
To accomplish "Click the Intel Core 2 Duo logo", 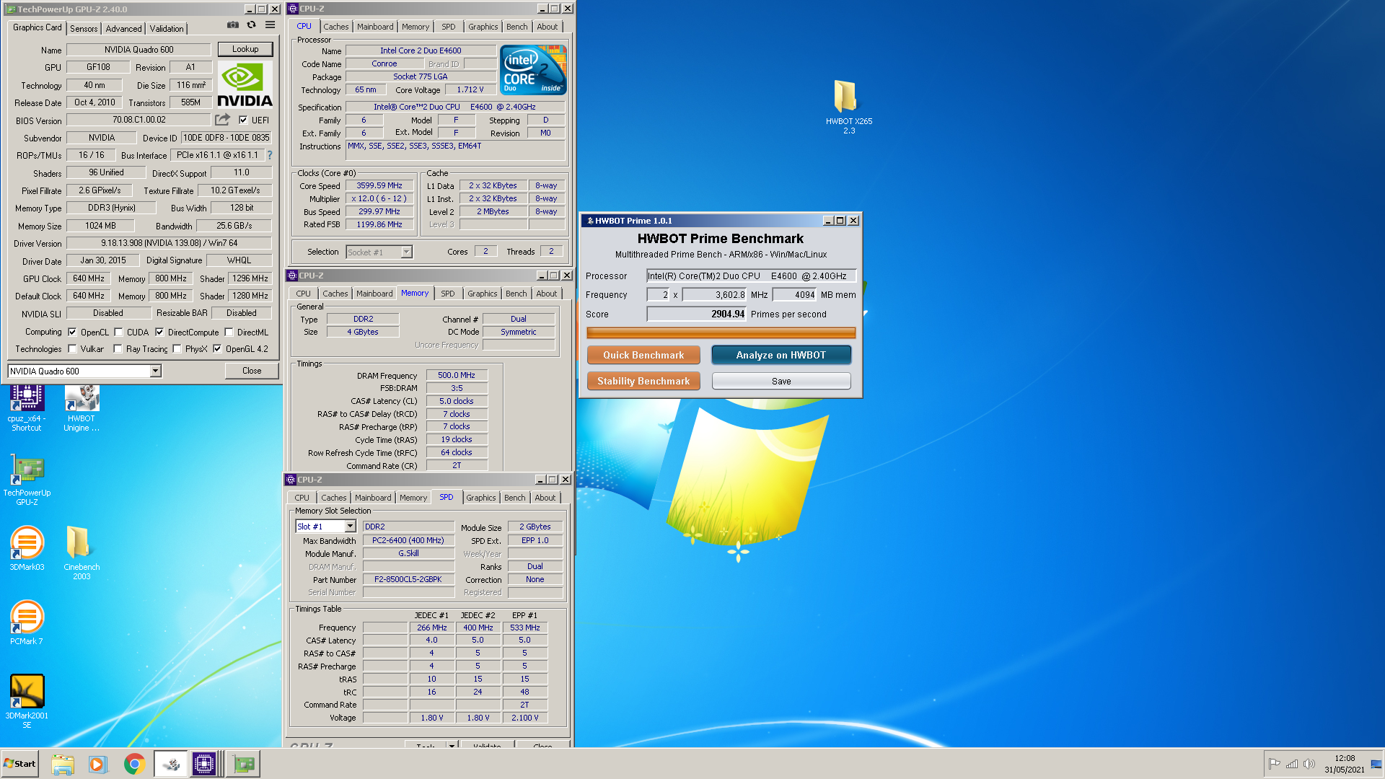I will pos(533,70).
